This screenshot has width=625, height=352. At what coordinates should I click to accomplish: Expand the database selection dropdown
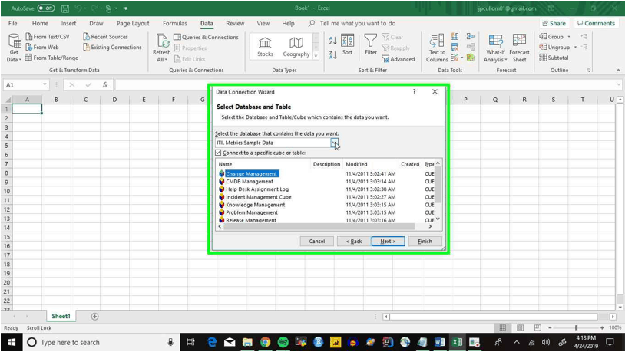[x=334, y=143]
